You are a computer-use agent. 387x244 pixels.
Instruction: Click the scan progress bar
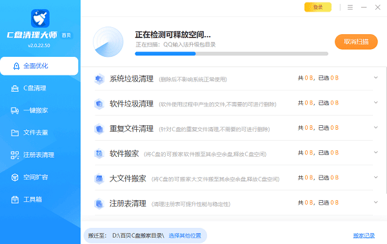pos(232,54)
